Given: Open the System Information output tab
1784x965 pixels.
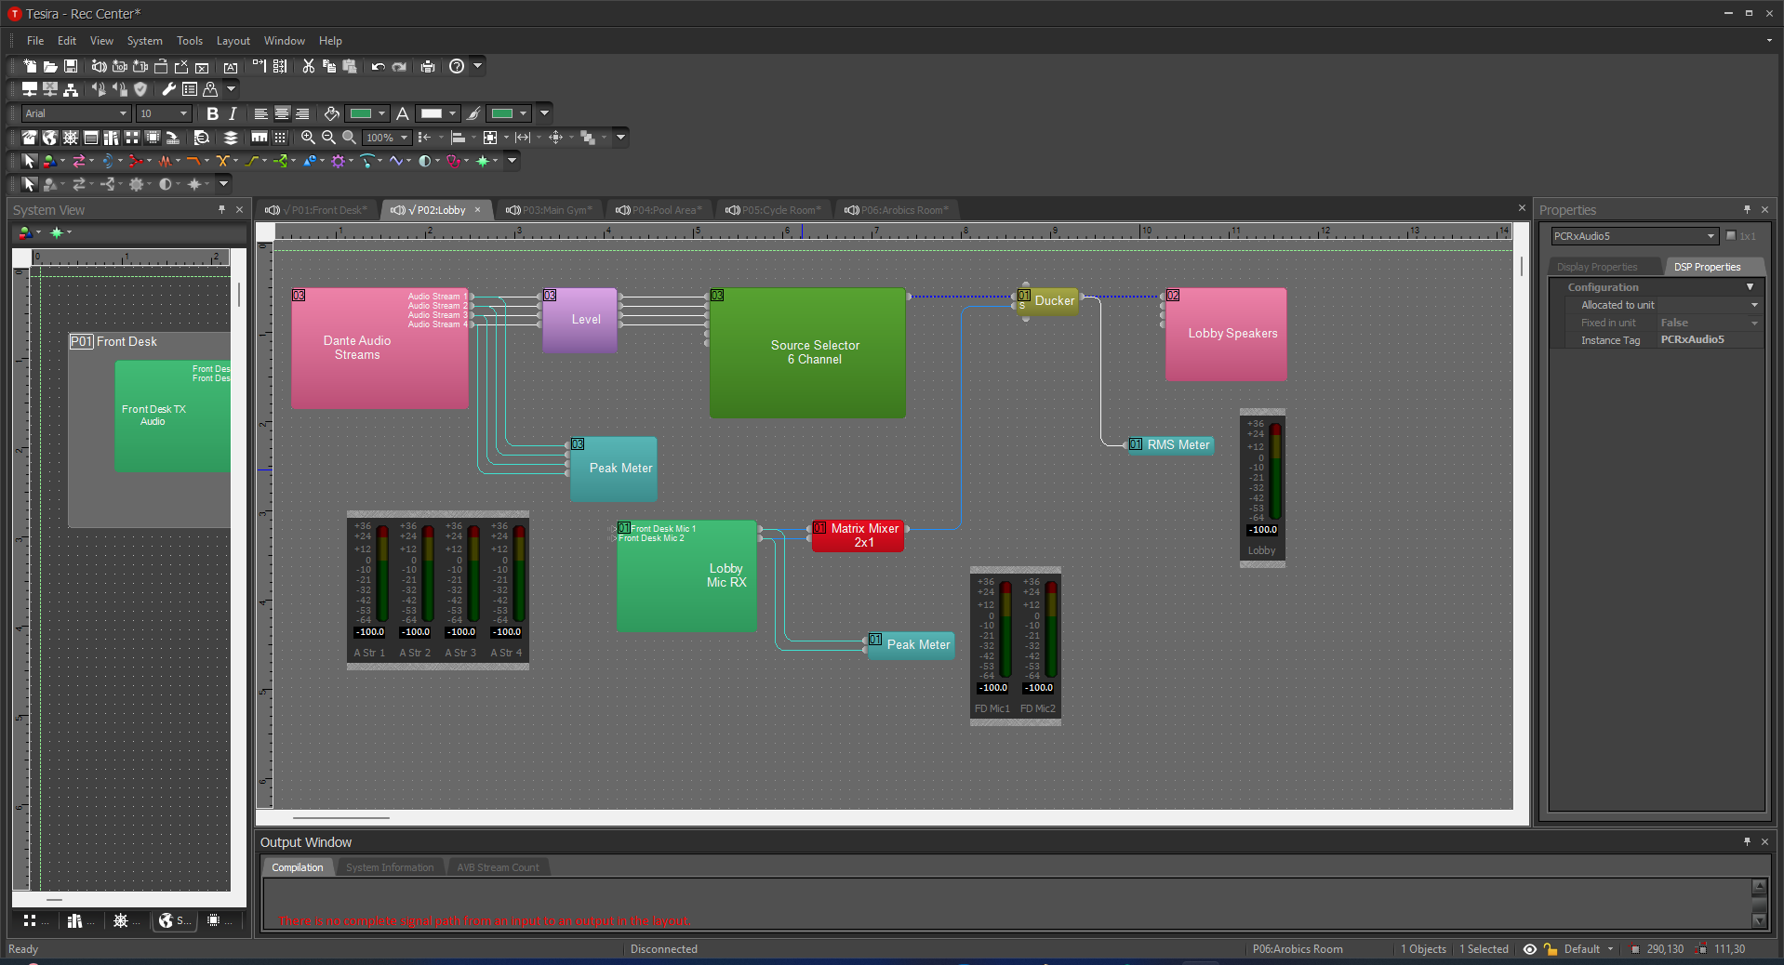Looking at the screenshot, I should click(x=390, y=867).
